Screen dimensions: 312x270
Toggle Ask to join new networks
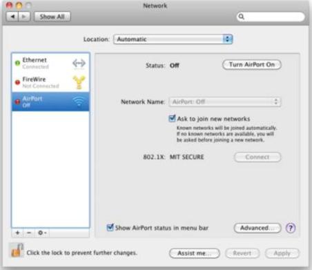click(x=172, y=119)
